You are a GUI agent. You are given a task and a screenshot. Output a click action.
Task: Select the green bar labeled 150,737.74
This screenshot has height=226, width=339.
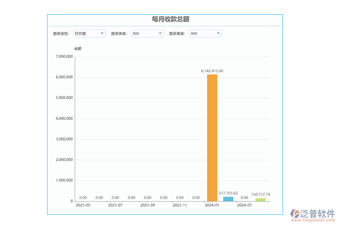[261, 199]
